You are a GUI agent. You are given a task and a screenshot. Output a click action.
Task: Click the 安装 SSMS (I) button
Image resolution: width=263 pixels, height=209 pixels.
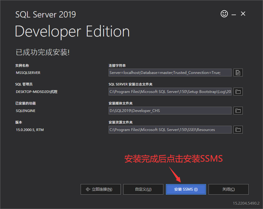tap(186, 189)
